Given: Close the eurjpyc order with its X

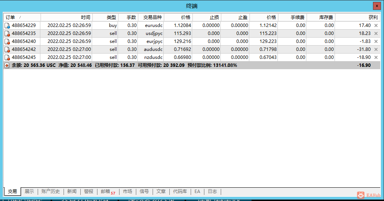Looking at the screenshot, I should (x=376, y=41).
